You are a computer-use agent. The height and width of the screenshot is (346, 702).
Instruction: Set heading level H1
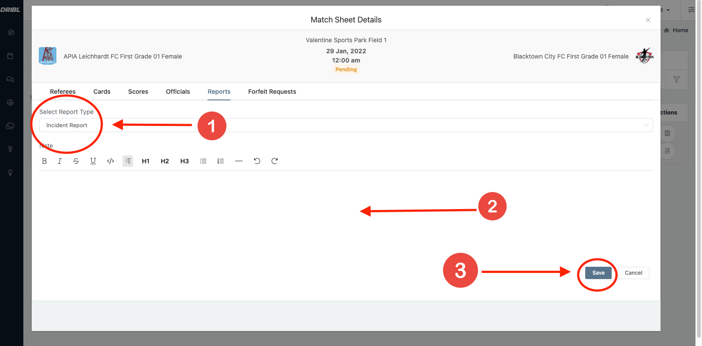(x=145, y=161)
